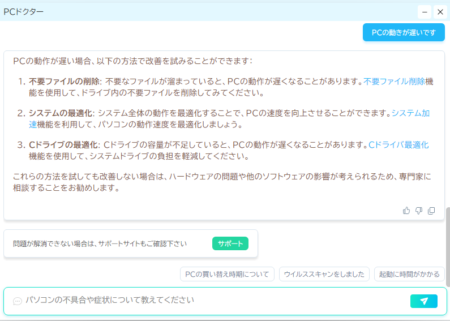450x321 pixels.
Task: Click the 問題が解消できない場合は support notice text
Action: pyautogui.click(x=100, y=244)
